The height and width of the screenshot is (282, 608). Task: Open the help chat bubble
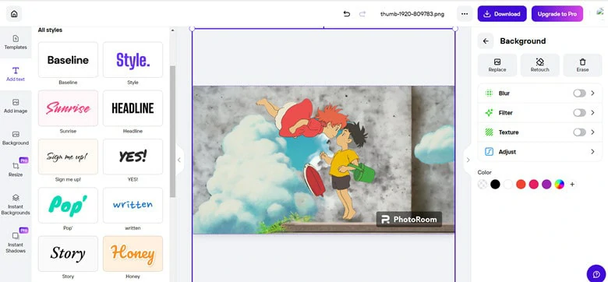[596, 273]
